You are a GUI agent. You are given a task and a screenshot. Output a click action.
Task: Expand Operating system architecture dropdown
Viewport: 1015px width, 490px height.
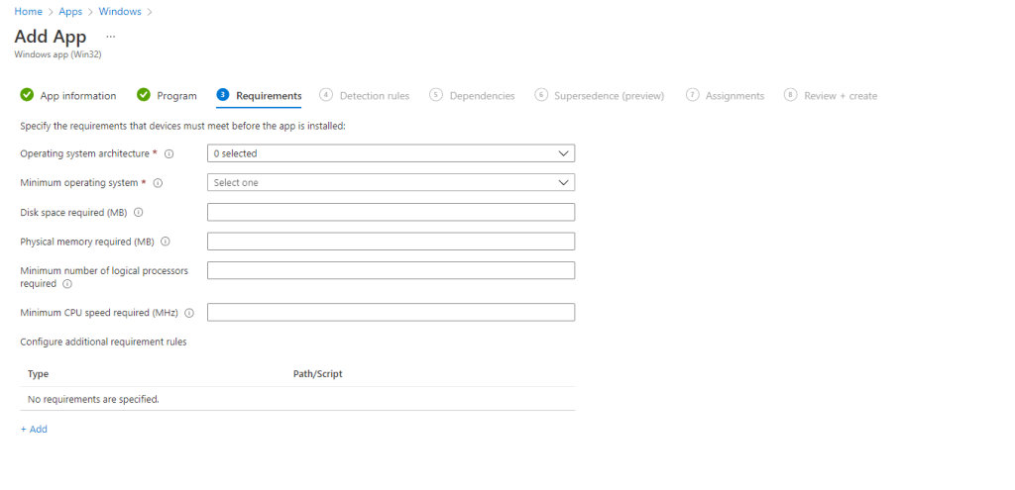pyautogui.click(x=391, y=153)
